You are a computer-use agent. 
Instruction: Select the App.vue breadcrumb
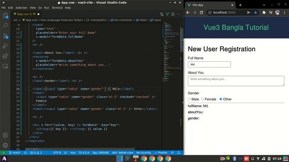point(29,20)
